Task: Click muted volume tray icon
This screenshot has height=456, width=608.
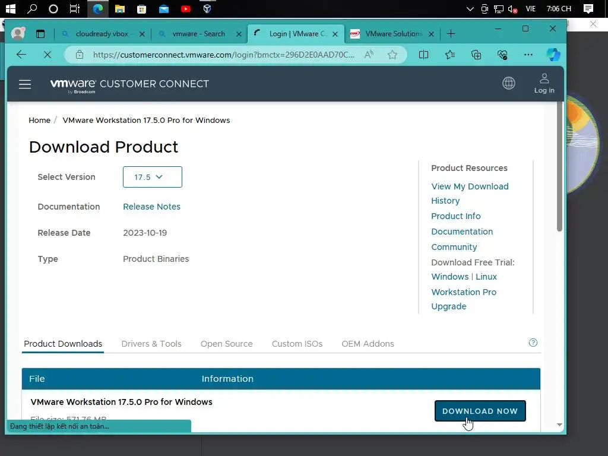Action: pos(512,9)
